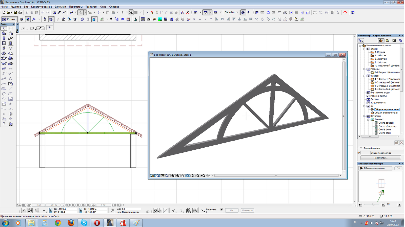Choose the Door tool in toolbox
Viewport: 405px width, 227px height.
10,43
